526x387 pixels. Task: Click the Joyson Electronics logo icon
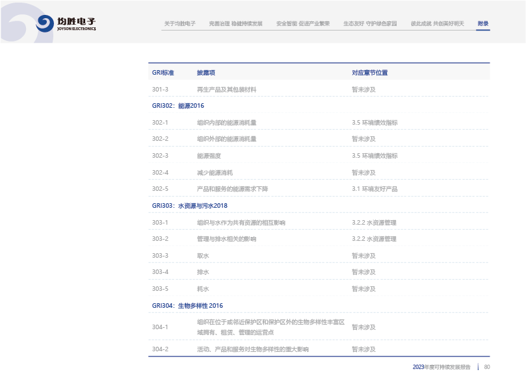45,24
